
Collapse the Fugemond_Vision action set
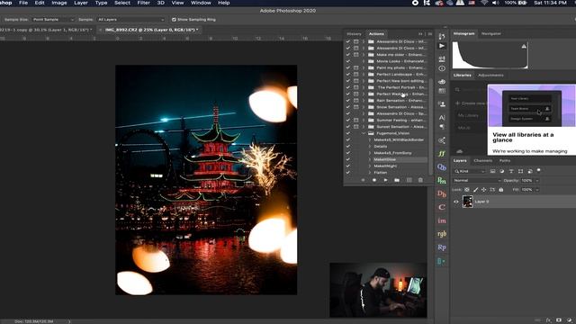(364, 133)
